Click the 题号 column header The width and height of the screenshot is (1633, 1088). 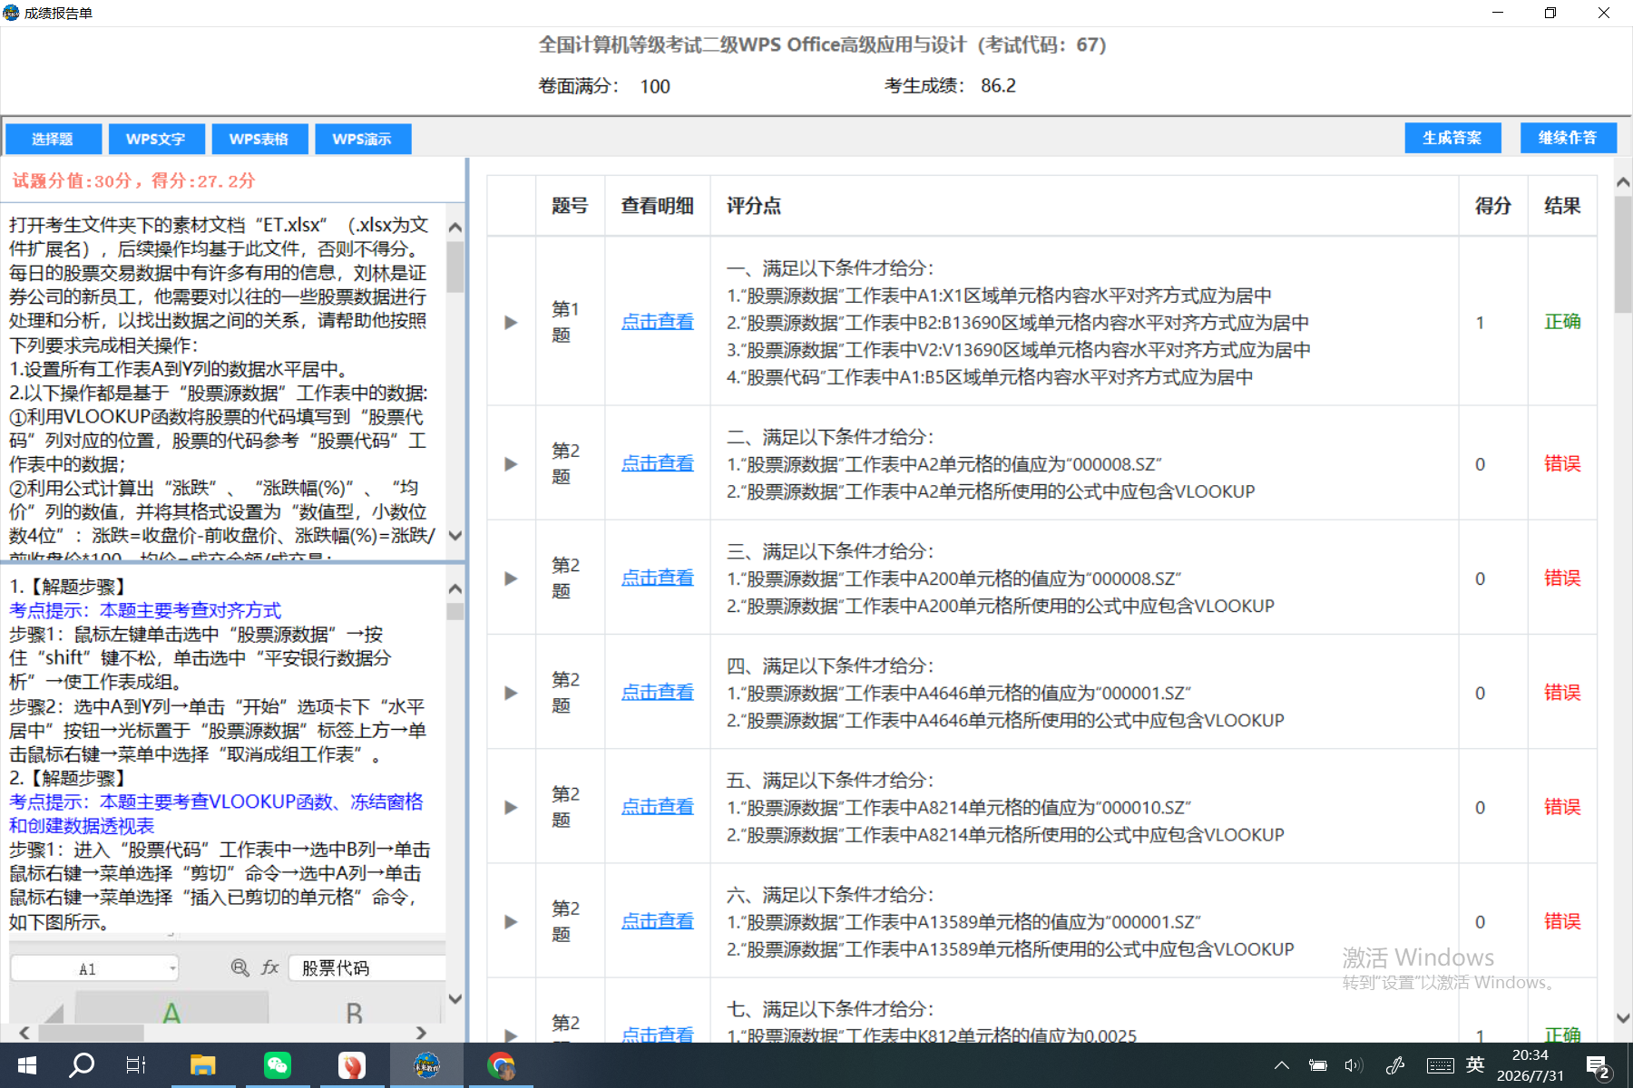pyautogui.click(x=570, y=206)
